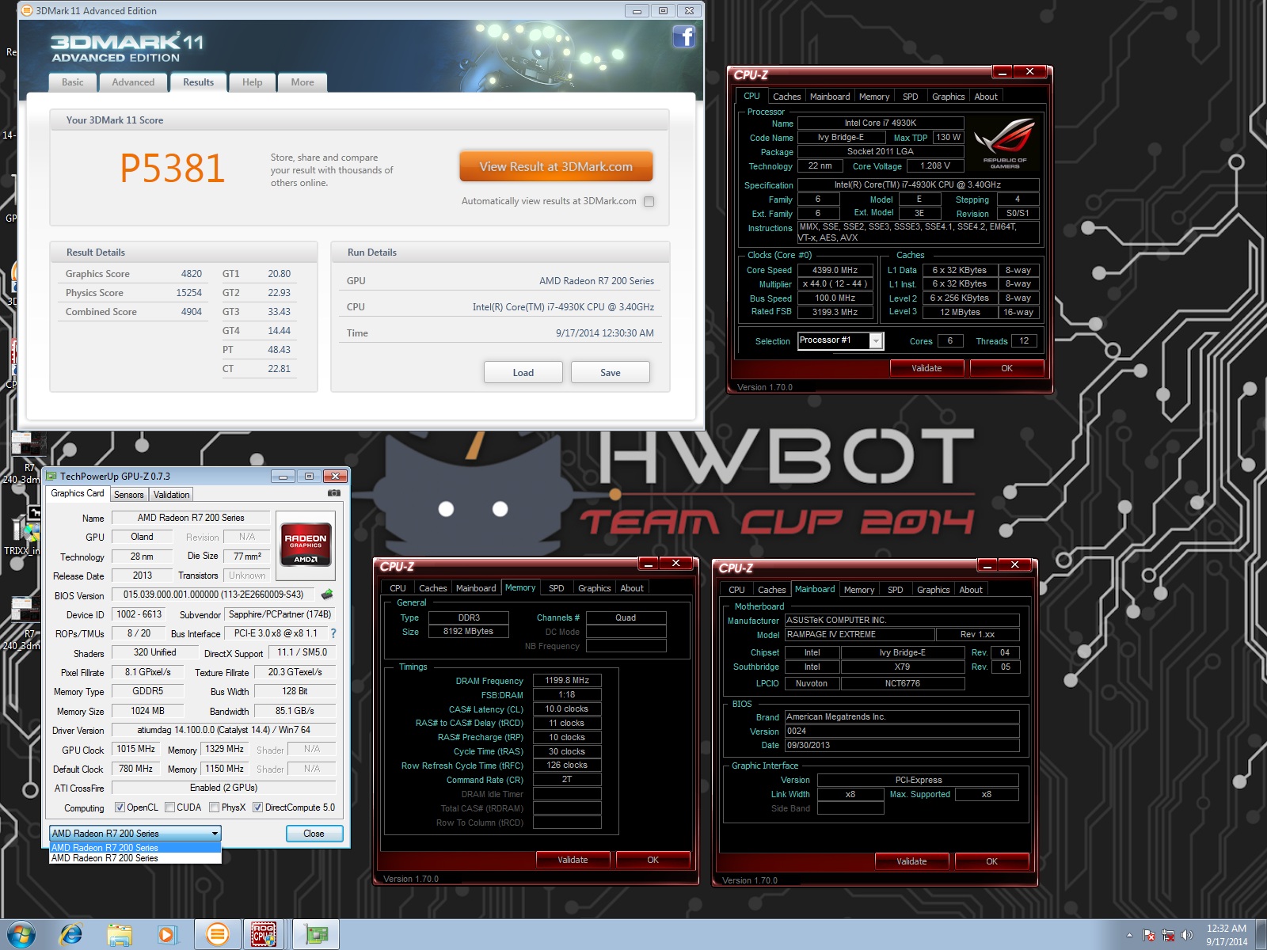
Task: Click the CAS# Latency 10.0 clocks value
Action: [x=567, y=709]
